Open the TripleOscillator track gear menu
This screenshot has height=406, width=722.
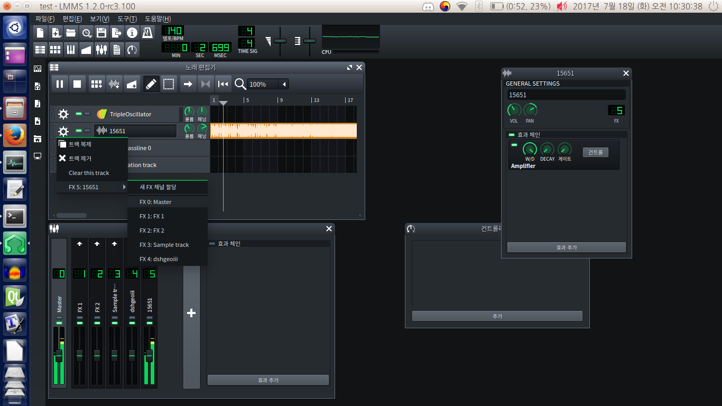coord(63,114)
